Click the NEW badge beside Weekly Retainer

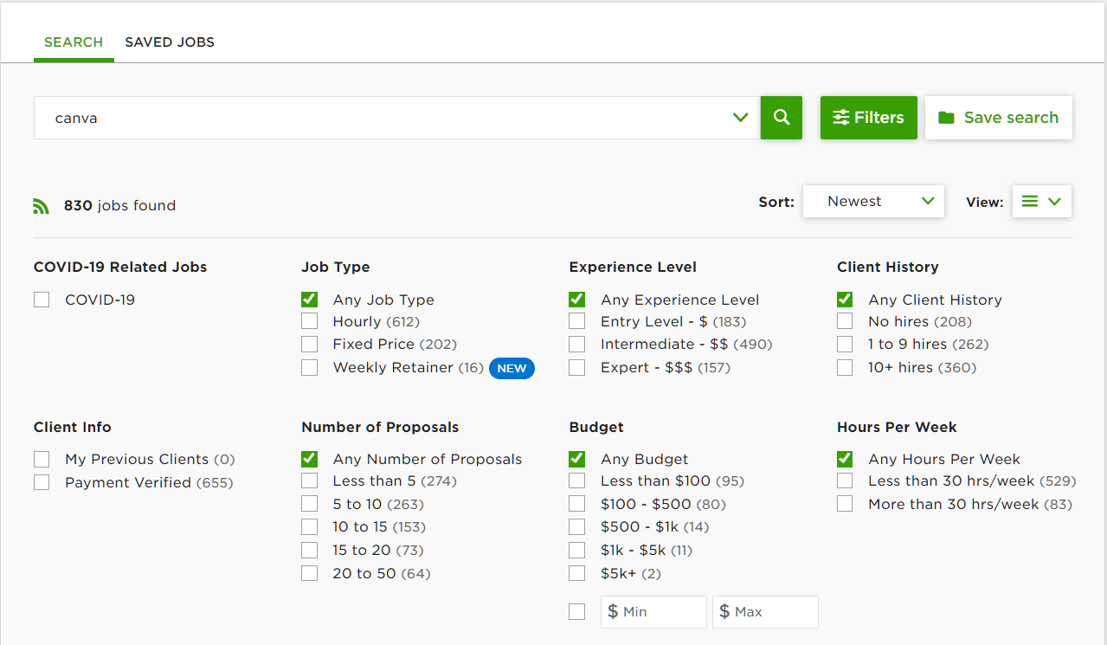pos(512,368)
